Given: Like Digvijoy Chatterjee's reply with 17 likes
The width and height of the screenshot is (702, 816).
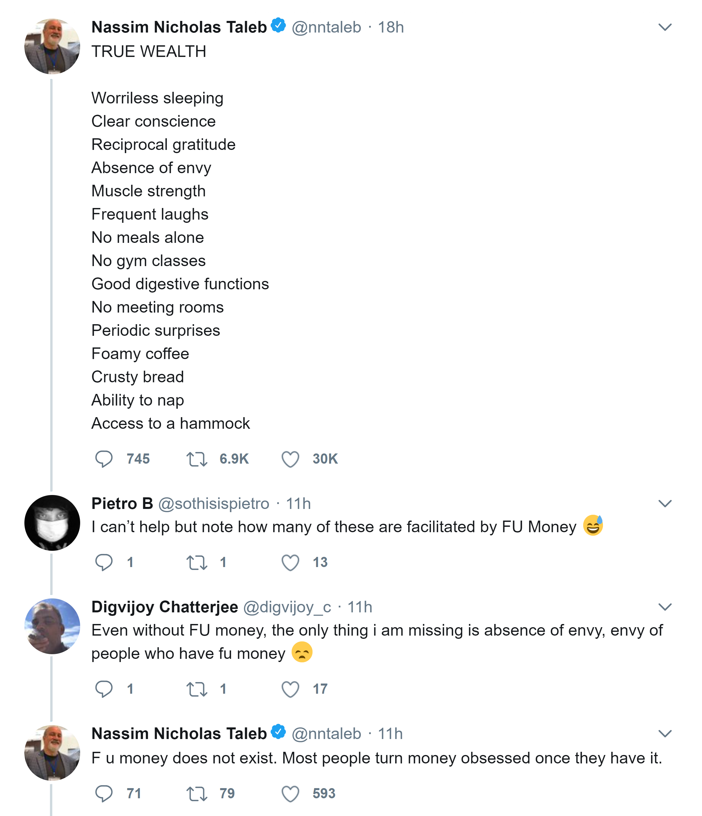Looking at the screenshot, I should pyautogui.click(x=290, y=689).
